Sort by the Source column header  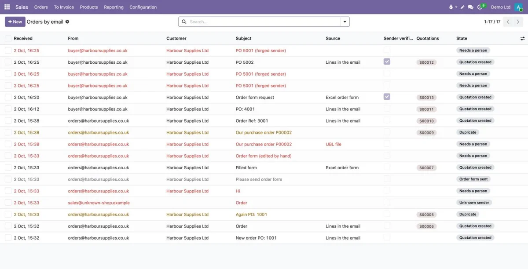point(333,39)
